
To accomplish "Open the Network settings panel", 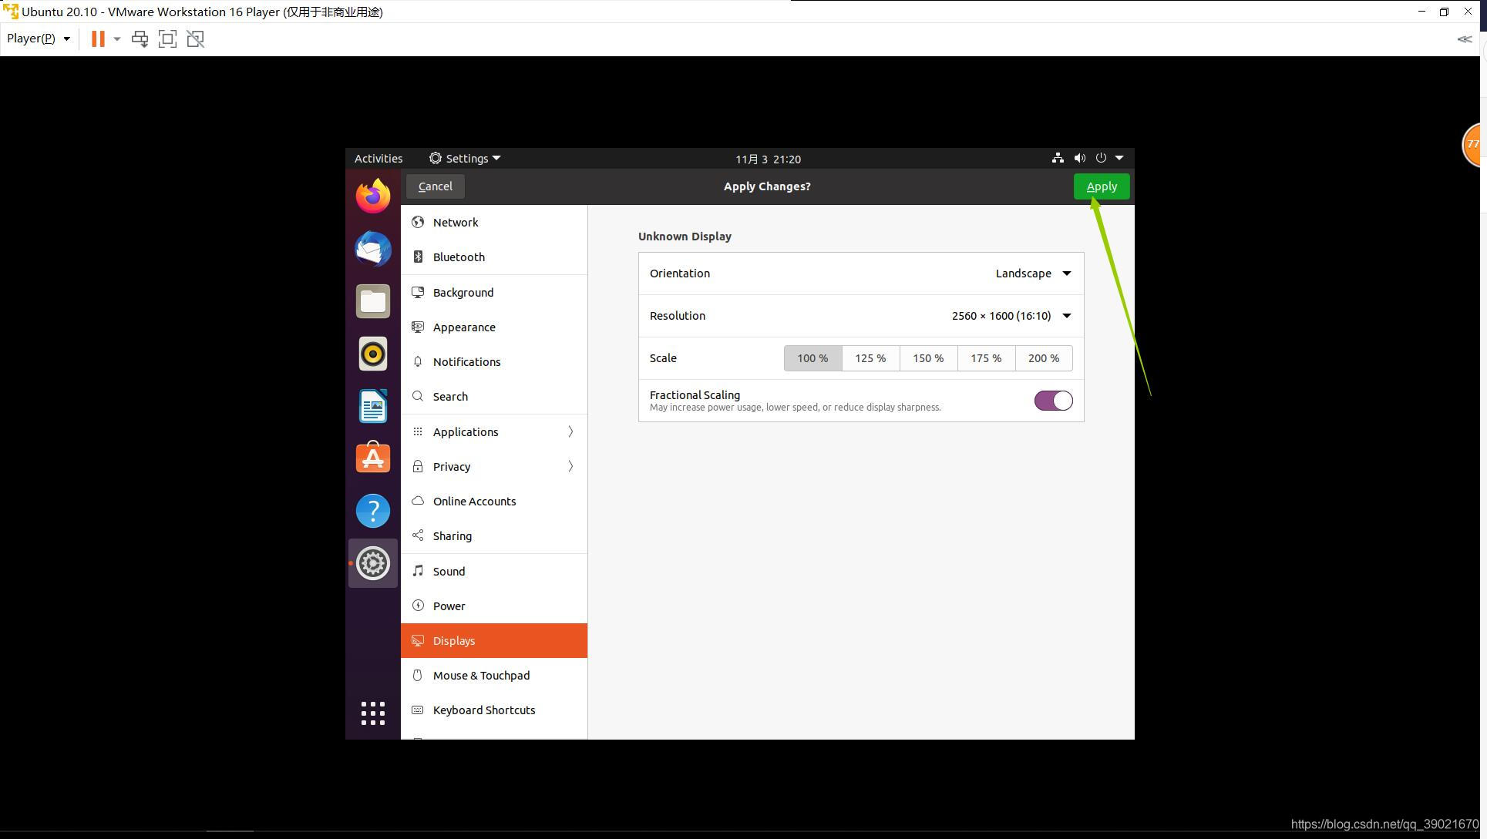I will [x=494, y=222].
